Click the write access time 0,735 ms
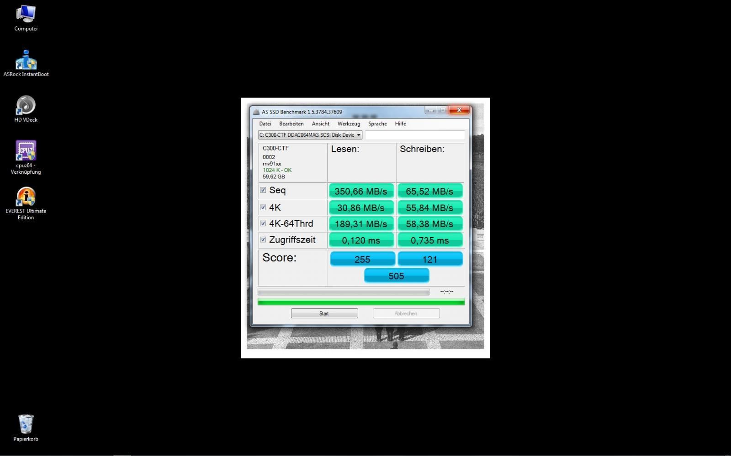Image resolution: width=731 pixels, height=456 pixels. pyautogui.click(x=430, y=240)
